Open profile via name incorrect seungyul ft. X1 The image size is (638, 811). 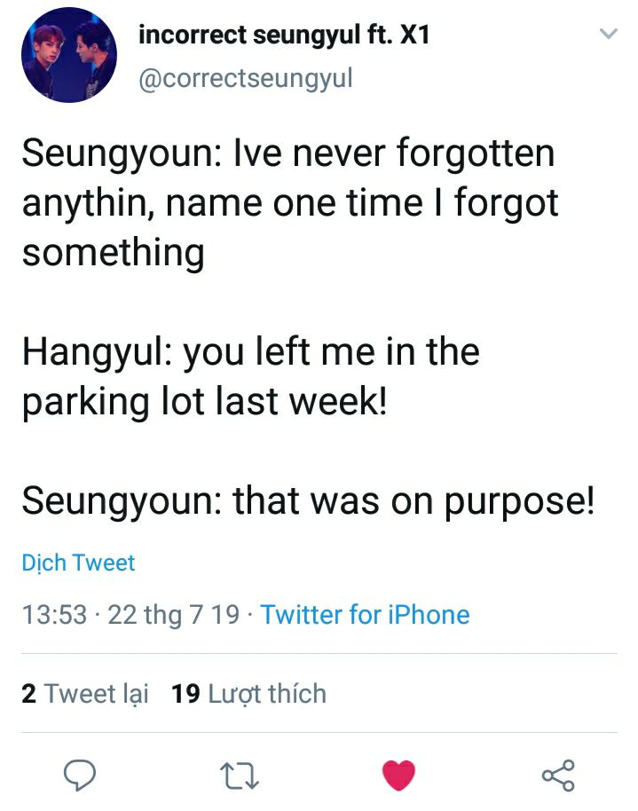(284, 36)
